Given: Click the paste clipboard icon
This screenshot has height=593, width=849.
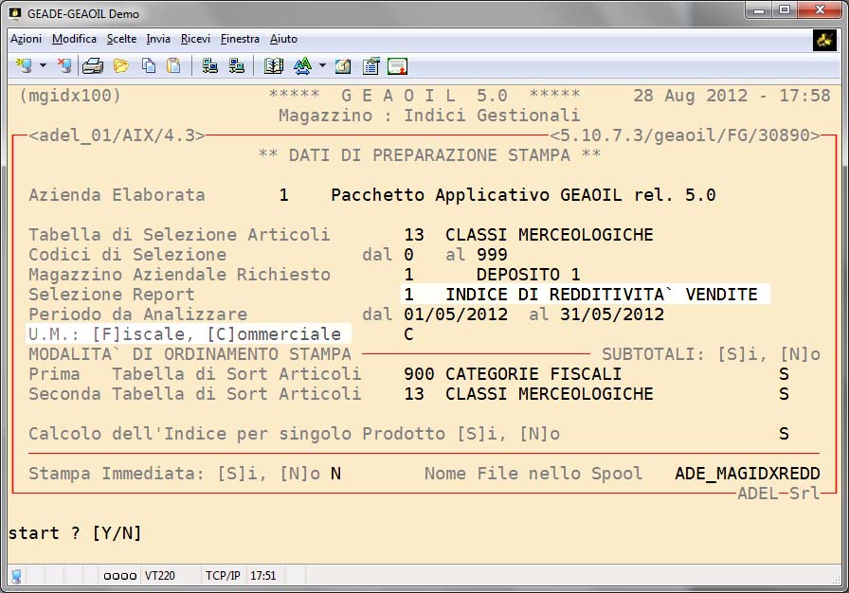Looking at the screenshot, I should [173, 66].
